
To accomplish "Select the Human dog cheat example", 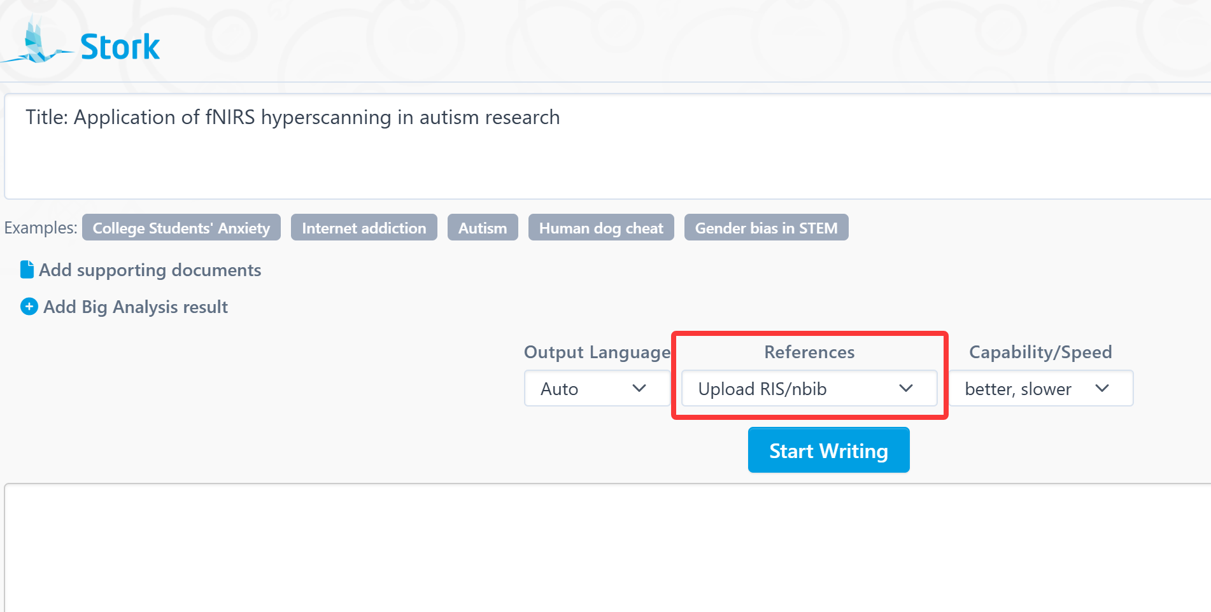I will 601,228.
